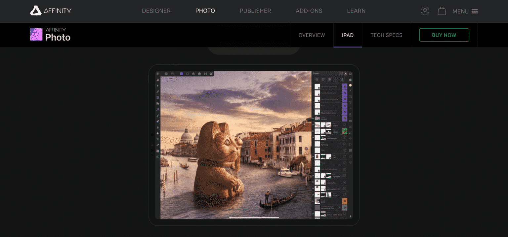Switch to the iPad tab
The height and width of the screenshot is (237, 508).
point(348,35)
